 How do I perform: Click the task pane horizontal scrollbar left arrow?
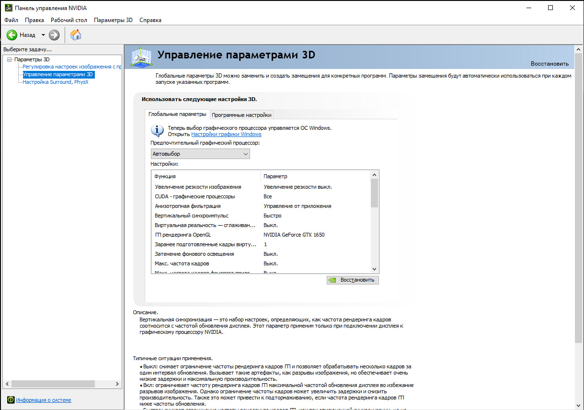coord(7,384)
